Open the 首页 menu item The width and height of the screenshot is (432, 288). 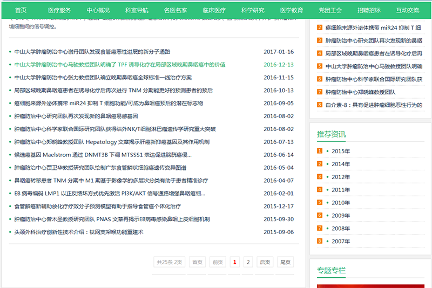21,10
